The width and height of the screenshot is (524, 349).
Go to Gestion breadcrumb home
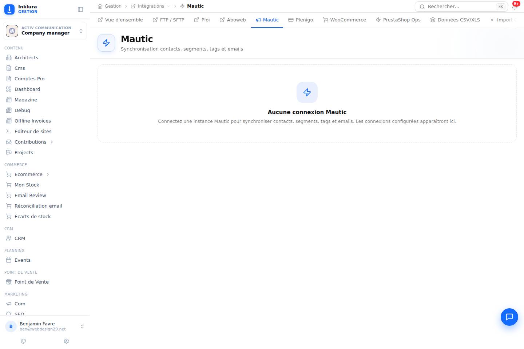(110, 6)
